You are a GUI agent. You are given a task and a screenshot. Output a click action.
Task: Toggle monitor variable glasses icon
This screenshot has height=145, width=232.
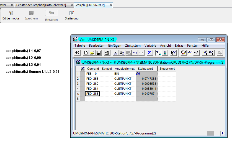click(190, 52)
